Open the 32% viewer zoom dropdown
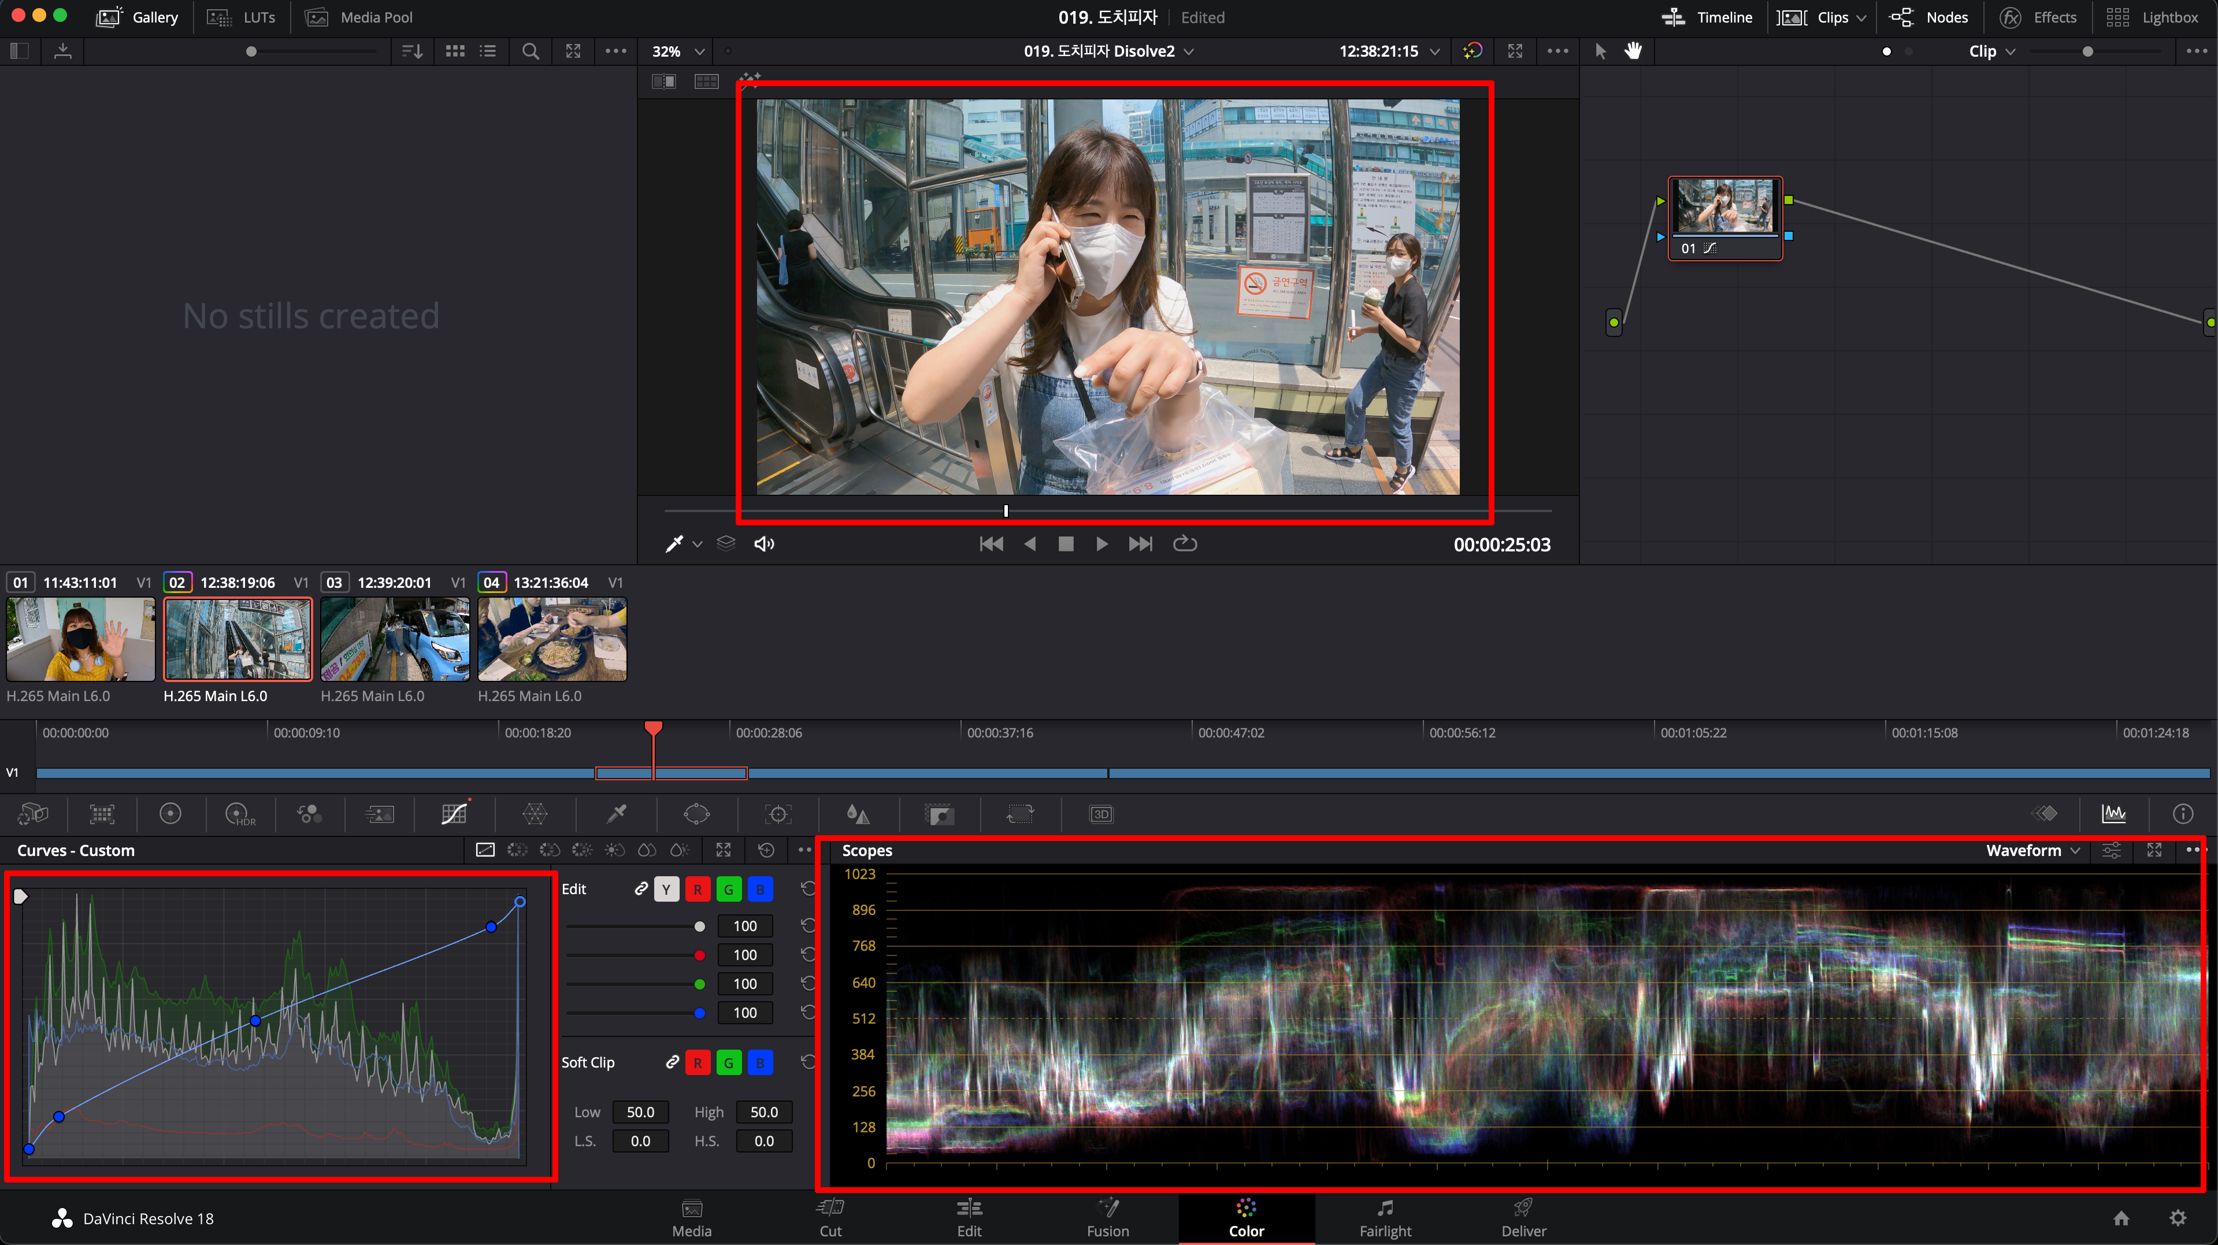The height and width of the screenshot is (1245, 2218). click(x=678, y=51)
